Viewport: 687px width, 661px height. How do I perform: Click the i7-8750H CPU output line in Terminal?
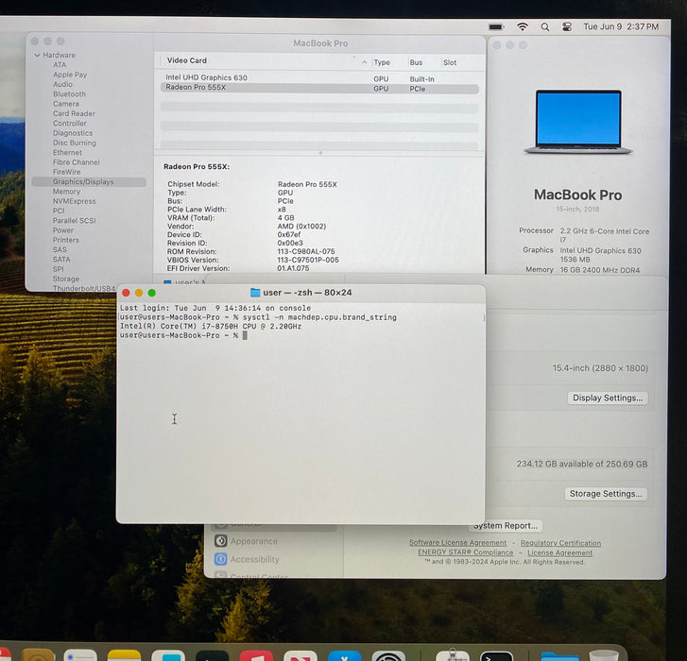pyautogui.click(x=211, y=326)
